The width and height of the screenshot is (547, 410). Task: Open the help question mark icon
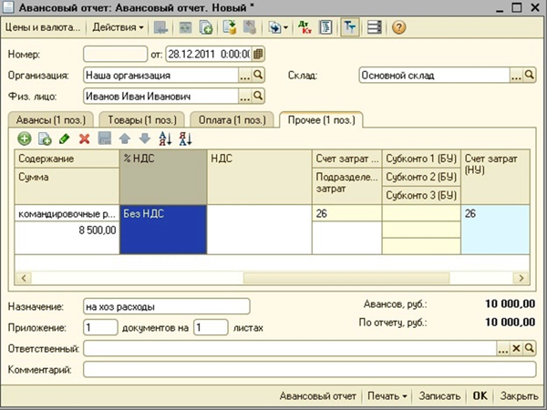398,27
